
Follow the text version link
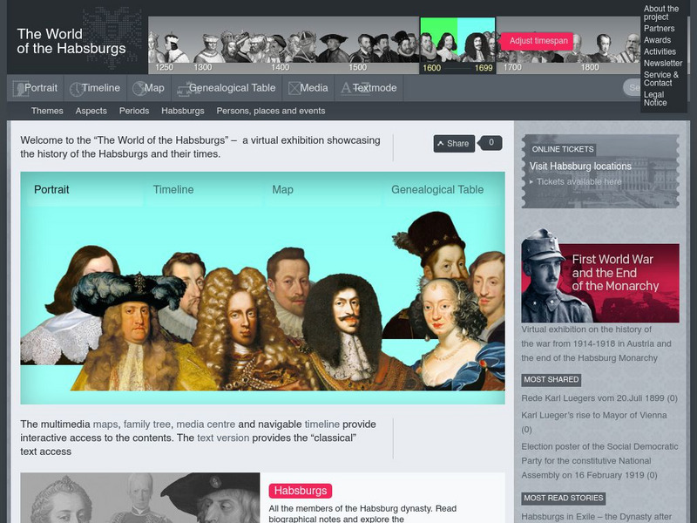(x=223, y=438)
